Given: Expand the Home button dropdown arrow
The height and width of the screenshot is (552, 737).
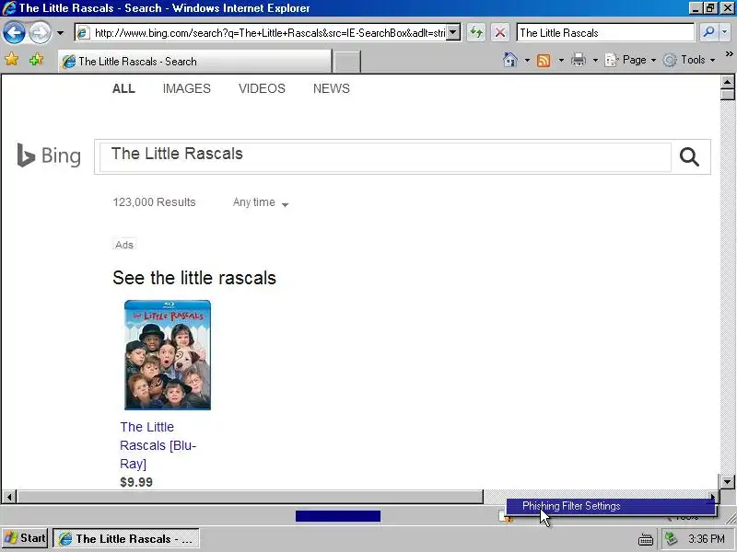Looking at the screenshot, I should pyautogui.click(x=527, y=60).
